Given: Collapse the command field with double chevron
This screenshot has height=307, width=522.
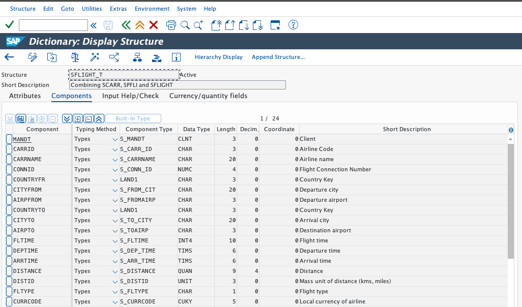Looking at the screenshot, I should tap(94, 25).
